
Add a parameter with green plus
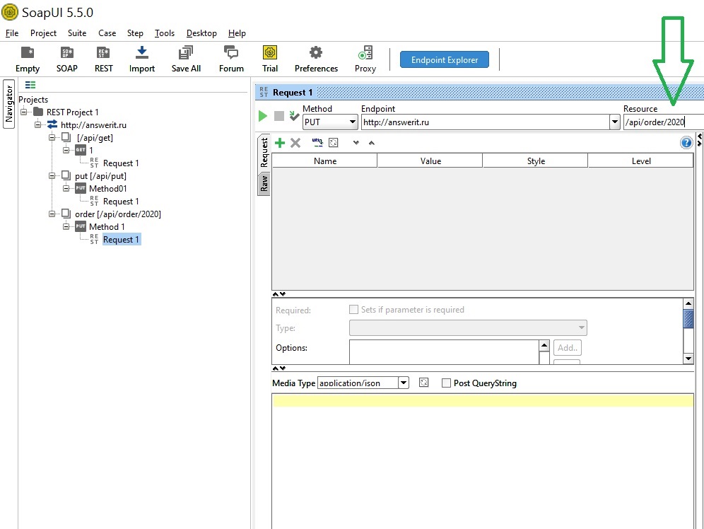click(280, 143)
